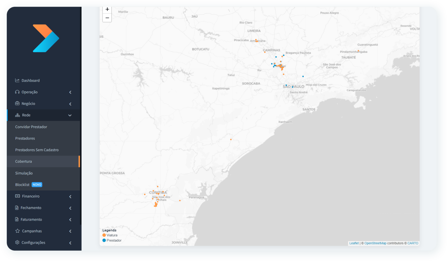Click the NOVO badge next to Blocklist
Viewport: 447px width, 261px height.
[37, 185]
